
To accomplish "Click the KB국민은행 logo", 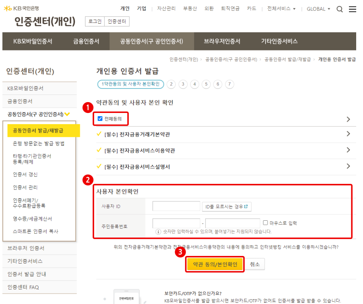I will pyautogui.click(x=21, y=8).
